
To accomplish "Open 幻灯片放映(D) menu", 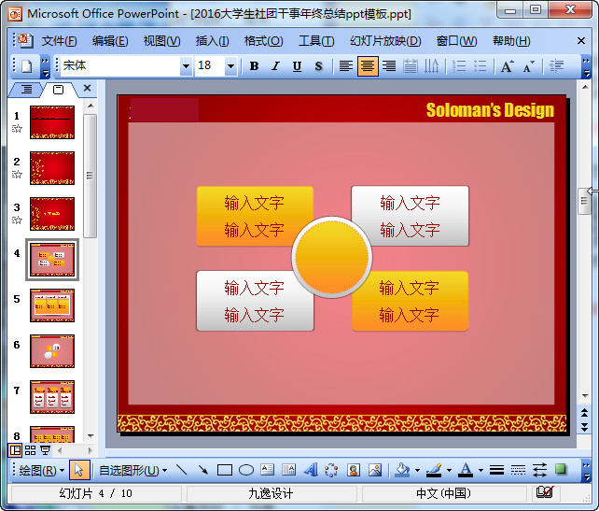I will click(x=385, y=41).
